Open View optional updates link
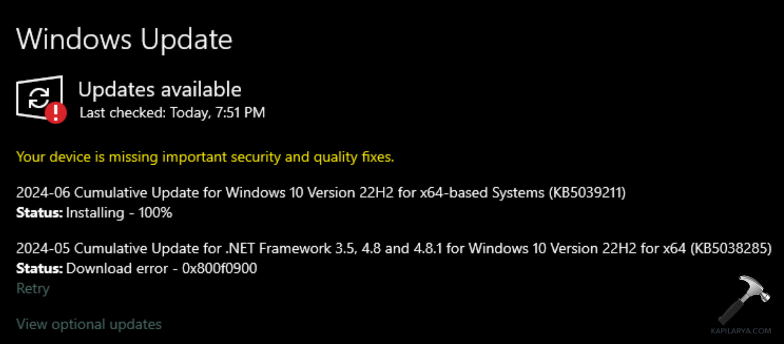Viewport: 784px width, 344px height. 89,324
